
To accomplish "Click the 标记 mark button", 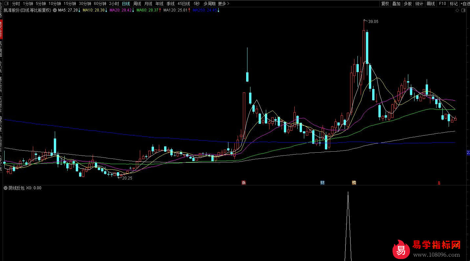I will point(454,4).
